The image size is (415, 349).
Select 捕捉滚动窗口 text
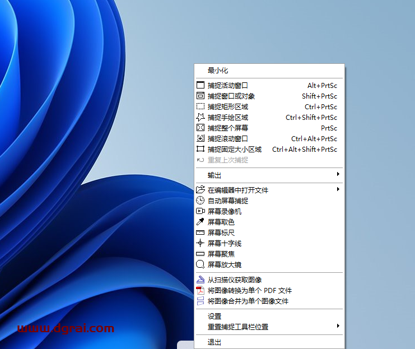click(228, 138)
